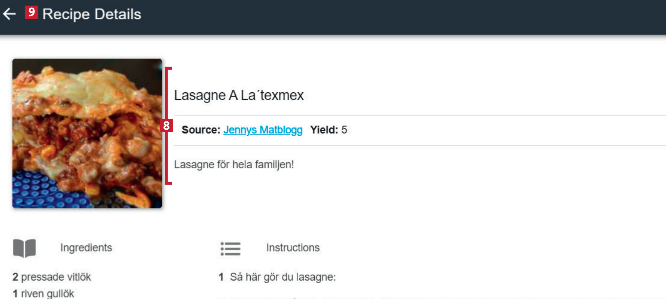Viewport: 666px width, 299px height.
Task: Click instruction step 'Så här gör du lasagne:'
Action: [283, 277]
